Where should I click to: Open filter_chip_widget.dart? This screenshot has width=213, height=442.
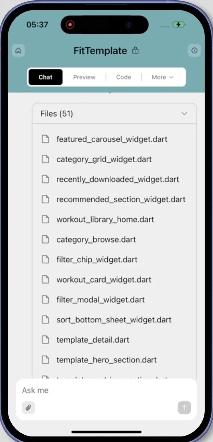97,259
